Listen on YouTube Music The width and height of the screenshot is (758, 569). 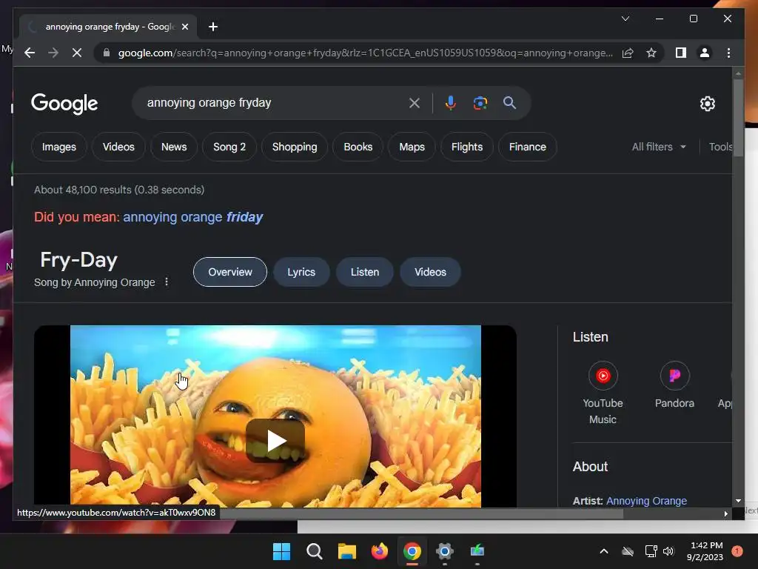pyautogui.click(x=603, y=393)
